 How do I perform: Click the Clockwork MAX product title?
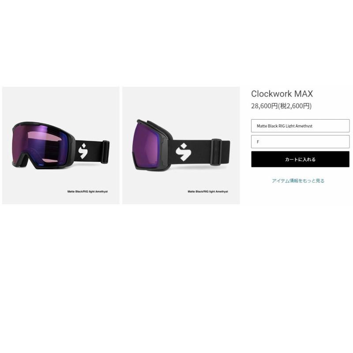click(282, 94)
